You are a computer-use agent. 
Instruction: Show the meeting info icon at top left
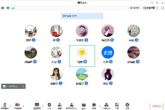(x=3, y=8)
